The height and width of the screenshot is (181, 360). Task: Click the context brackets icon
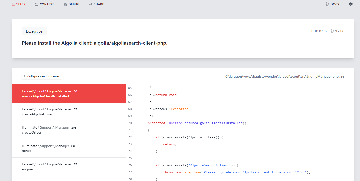point(37,4)
